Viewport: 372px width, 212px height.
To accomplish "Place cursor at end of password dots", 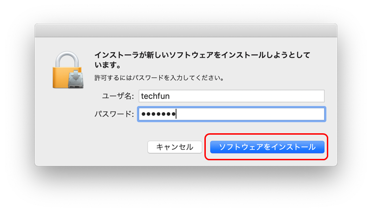I will pos(176,114).
